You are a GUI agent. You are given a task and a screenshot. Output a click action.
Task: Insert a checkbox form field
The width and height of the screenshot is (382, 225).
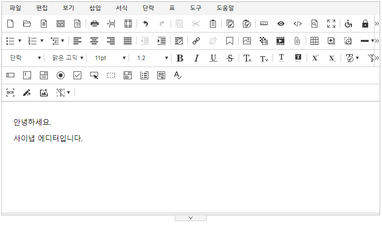[77, 75]
